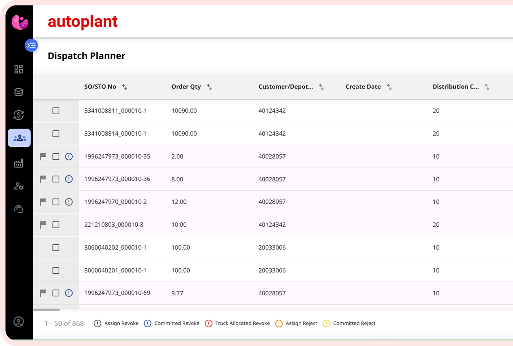Tick the checkbox for 8060040202_000010-1
Viewport: 513px width, 346px height.
click(56, 248)
